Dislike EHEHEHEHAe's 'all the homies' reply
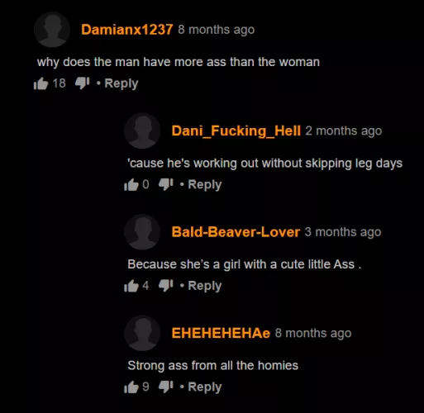The width and height of the screenshot is (424, 413). pyautogui.click(x=166, y=387)
